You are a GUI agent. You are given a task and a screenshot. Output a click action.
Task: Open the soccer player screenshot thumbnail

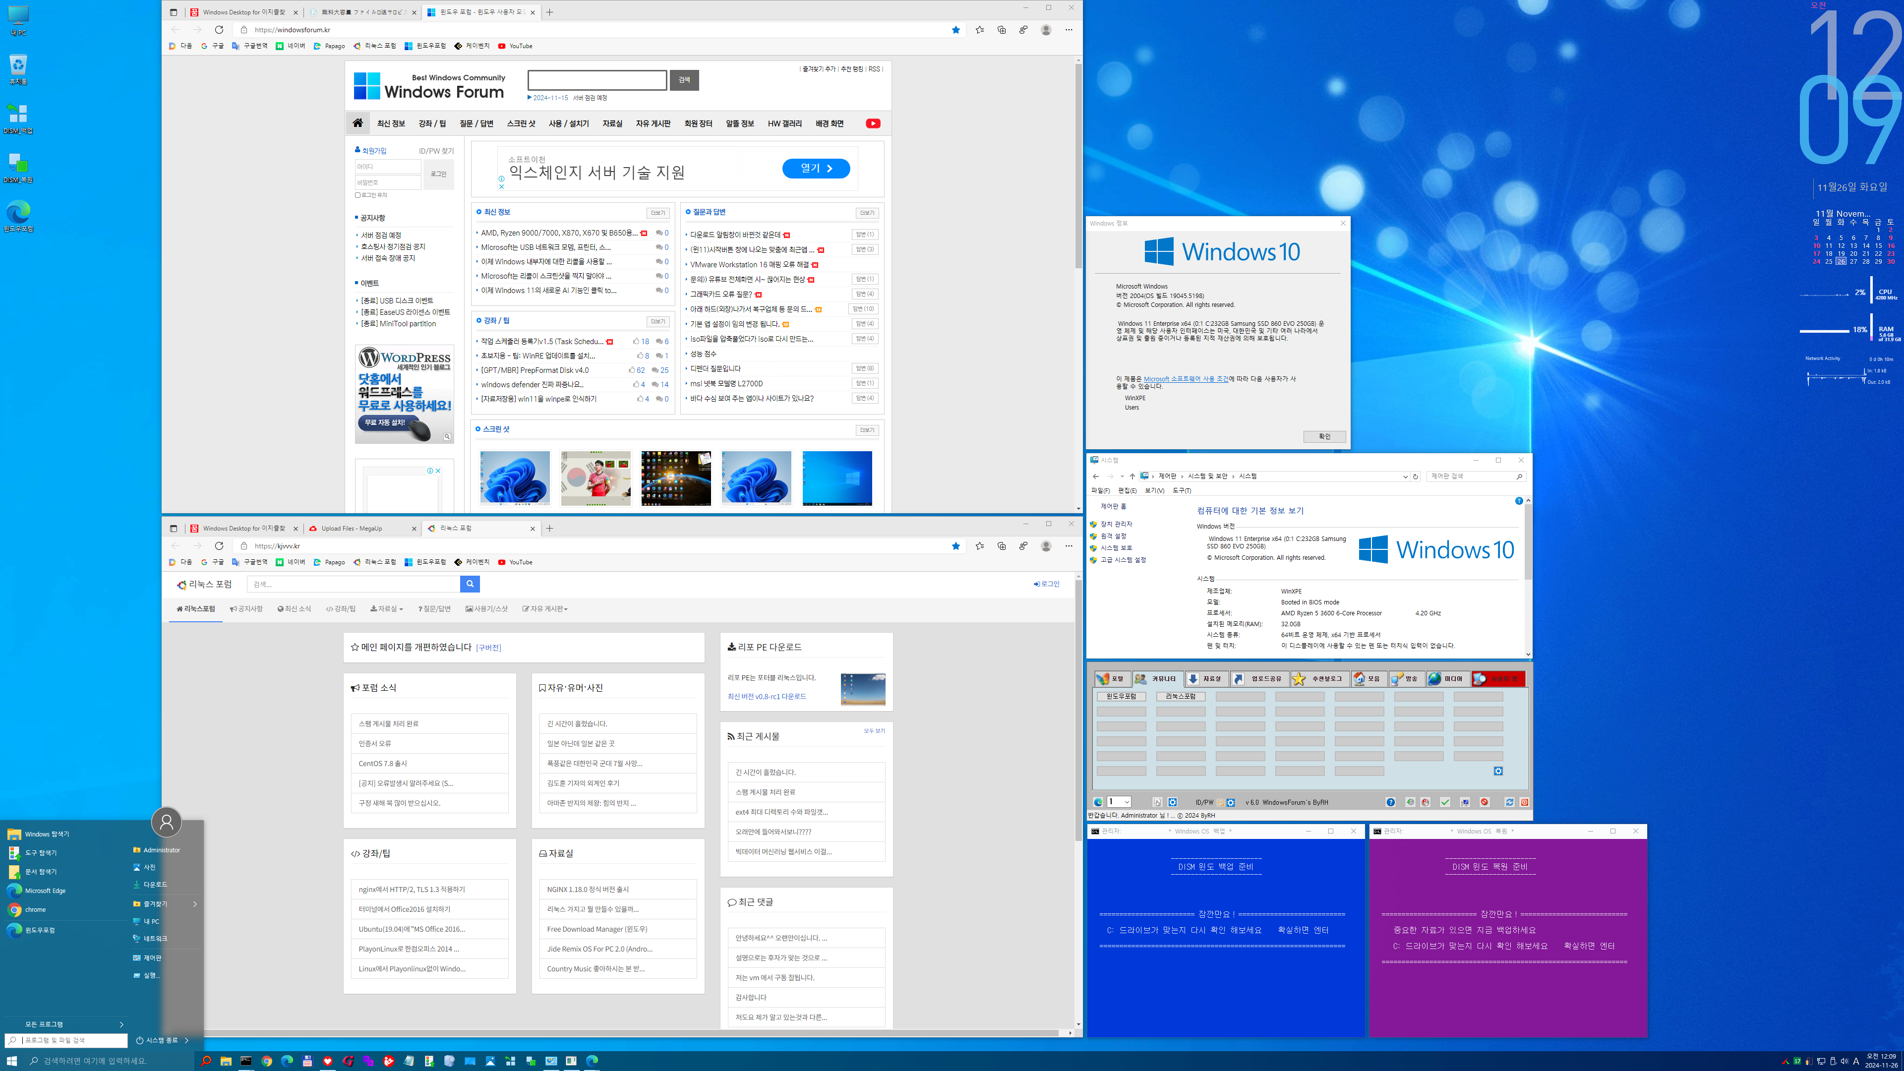(x=595, y=478)
